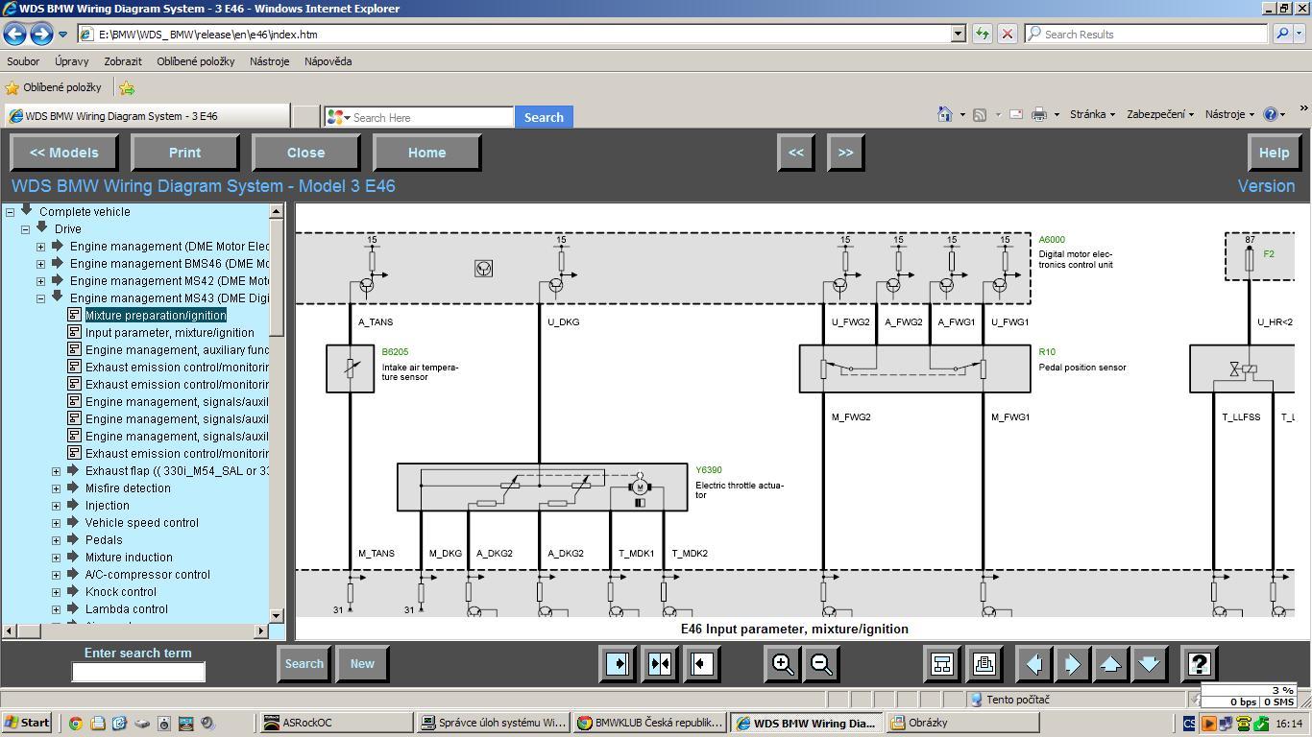The height and width of the screenshot is (737, 1312).
Task: Click the gray Search button by the search term box
Action: pyautogui.click(x=304, y=664)
